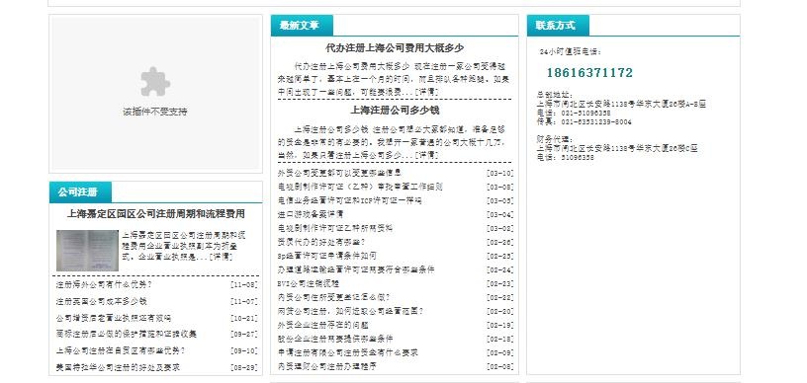Image resolution: width=807 pixels, height=383 pixels.
Task: Open link 外资企业注册存在的问题
Action: click(x=322, y=325)
